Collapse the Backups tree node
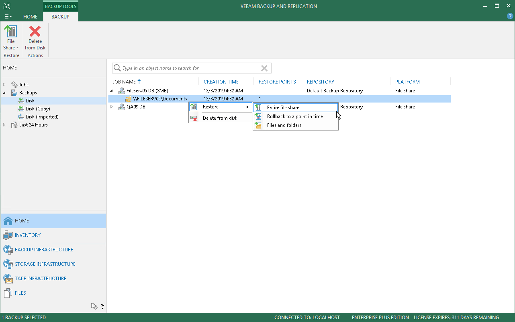This screenshot has height=322, width=515. (4, 93)
